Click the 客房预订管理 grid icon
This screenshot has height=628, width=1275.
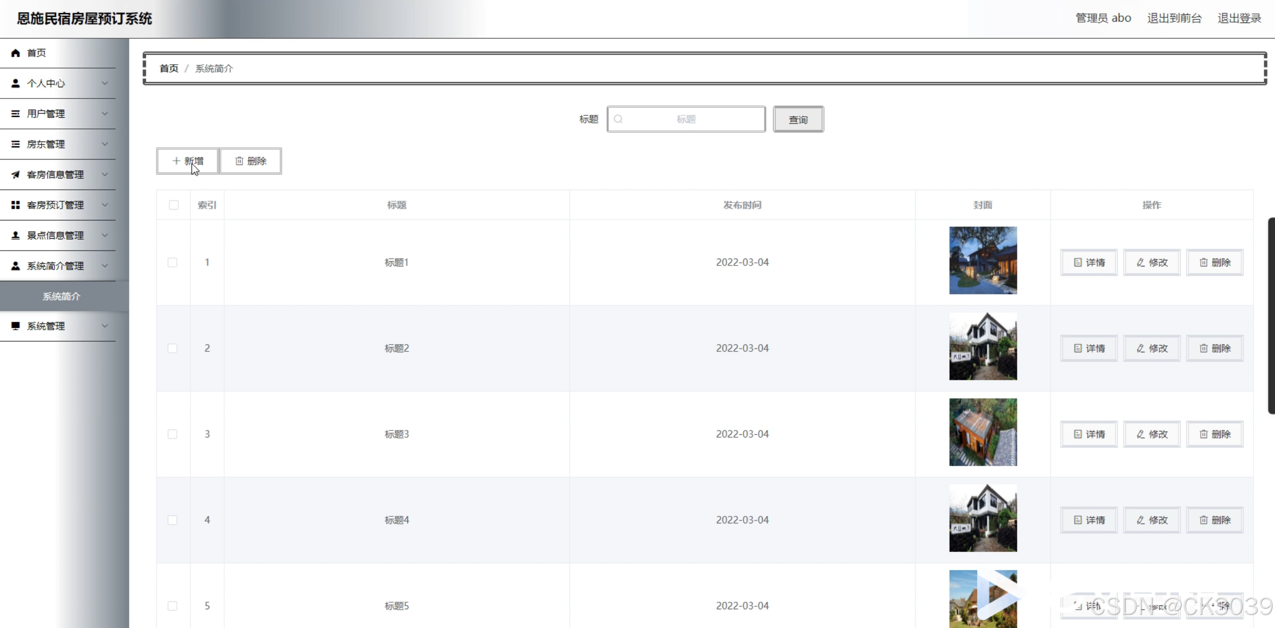[x=16, y=205]
